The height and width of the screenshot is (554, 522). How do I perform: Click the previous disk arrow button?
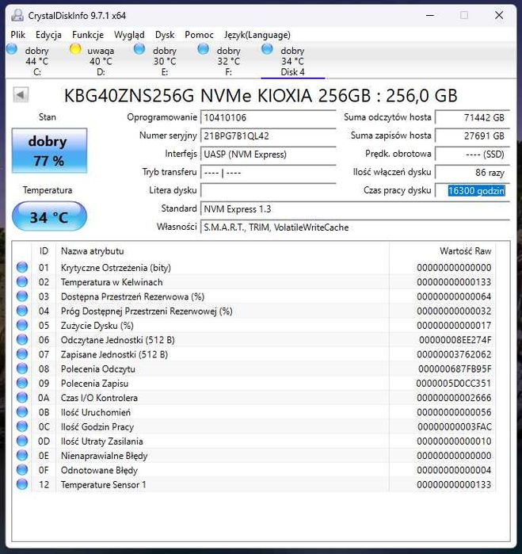pos(21,94)
